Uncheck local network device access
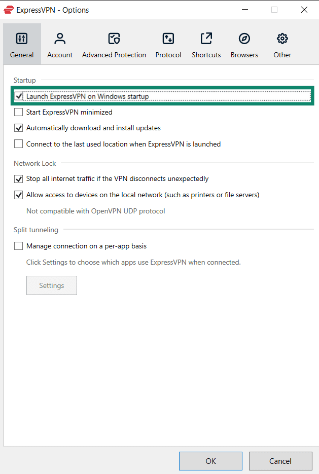Screen dimensions: 319x474 [18, 195]
